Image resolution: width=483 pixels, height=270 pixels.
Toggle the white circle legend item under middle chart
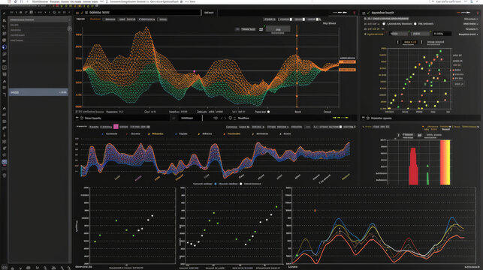click(241, 184)
